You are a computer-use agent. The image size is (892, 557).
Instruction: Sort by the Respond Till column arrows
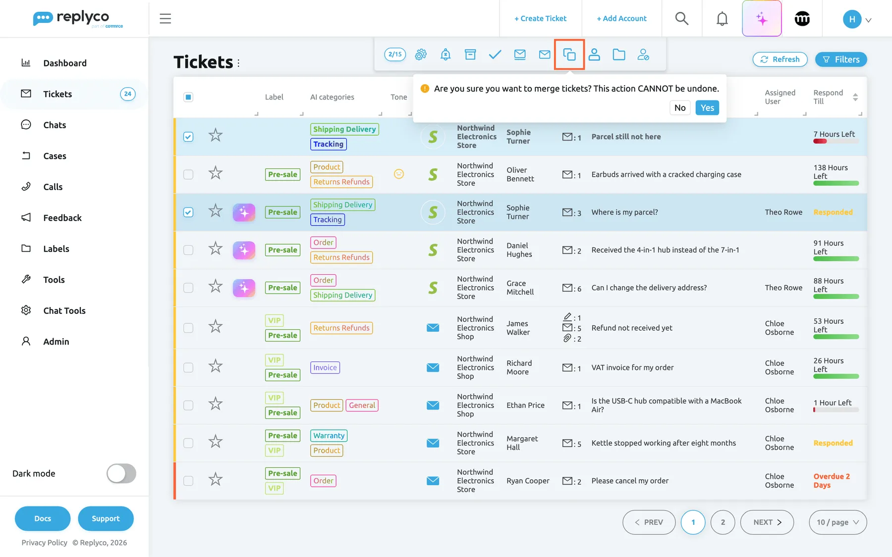point(855,97)
